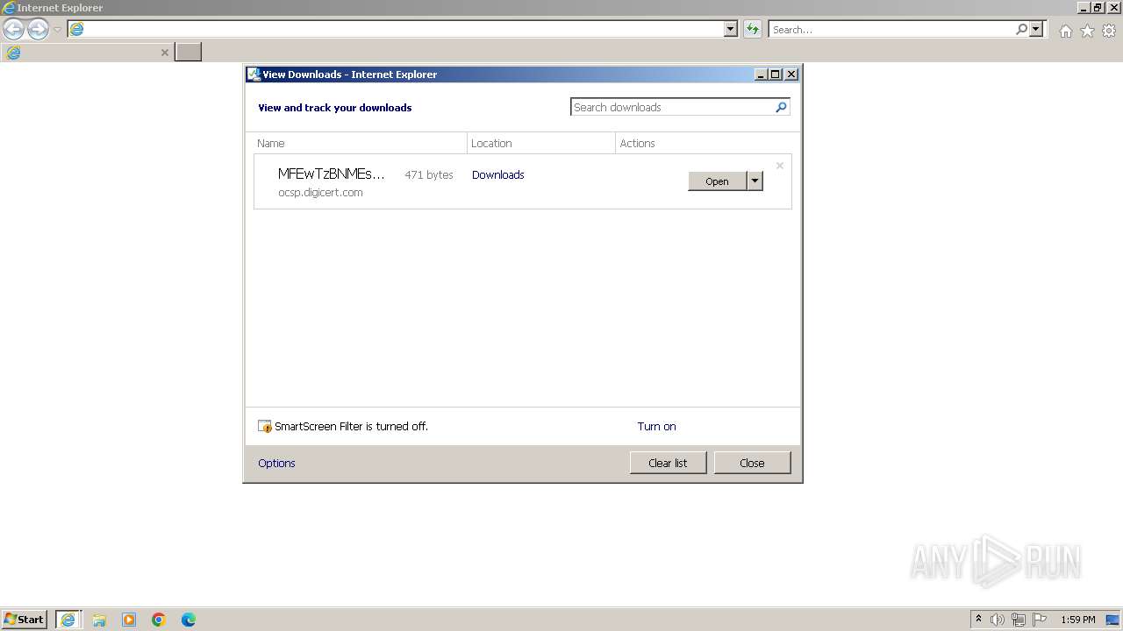Remove the download entry from the list

[779, 166]
